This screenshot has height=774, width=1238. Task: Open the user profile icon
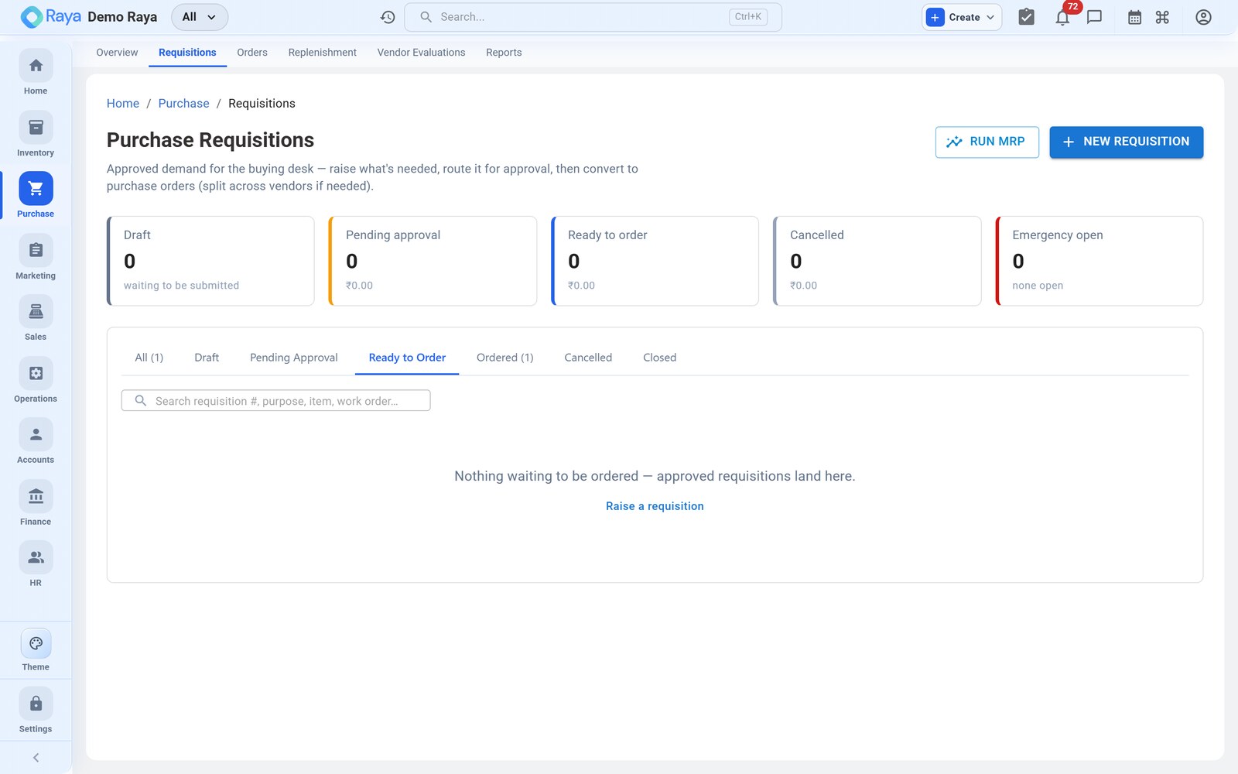tap(1203, 17)
